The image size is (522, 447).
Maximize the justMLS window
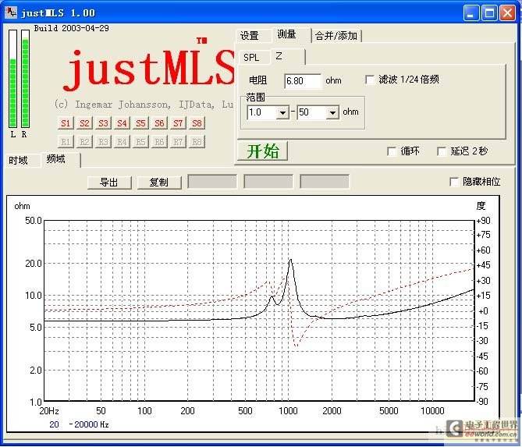click(489, 13)
